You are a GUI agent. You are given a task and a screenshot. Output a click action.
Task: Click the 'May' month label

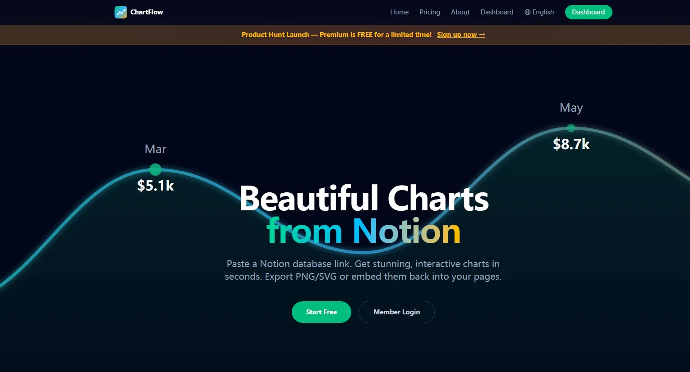click(x=571, y=108)
